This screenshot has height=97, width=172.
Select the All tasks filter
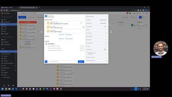click(x=5, y=56)
